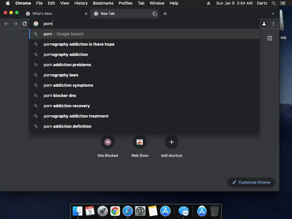Open Chrome's three-dot menu

pyautogui.click(x=273, y=24)
